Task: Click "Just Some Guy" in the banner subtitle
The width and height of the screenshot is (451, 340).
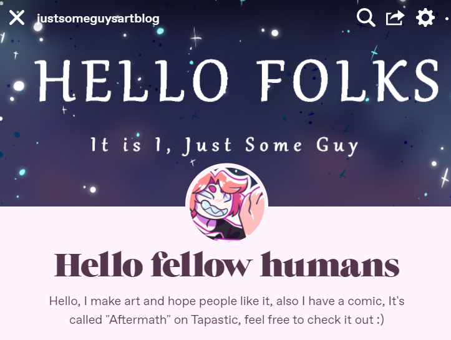Action: [x=270, y=146]
